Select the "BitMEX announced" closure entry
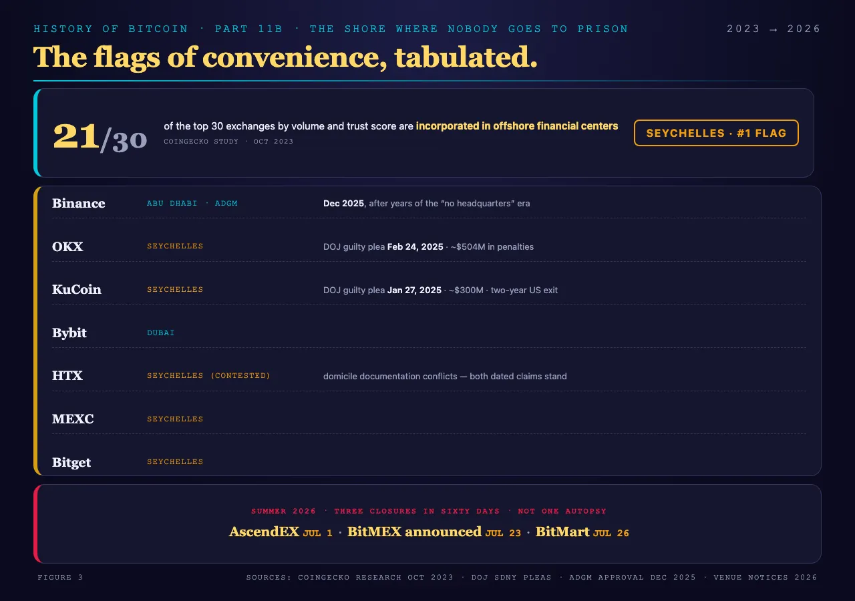This screenshot has width=855, height=601. [414, 532]
